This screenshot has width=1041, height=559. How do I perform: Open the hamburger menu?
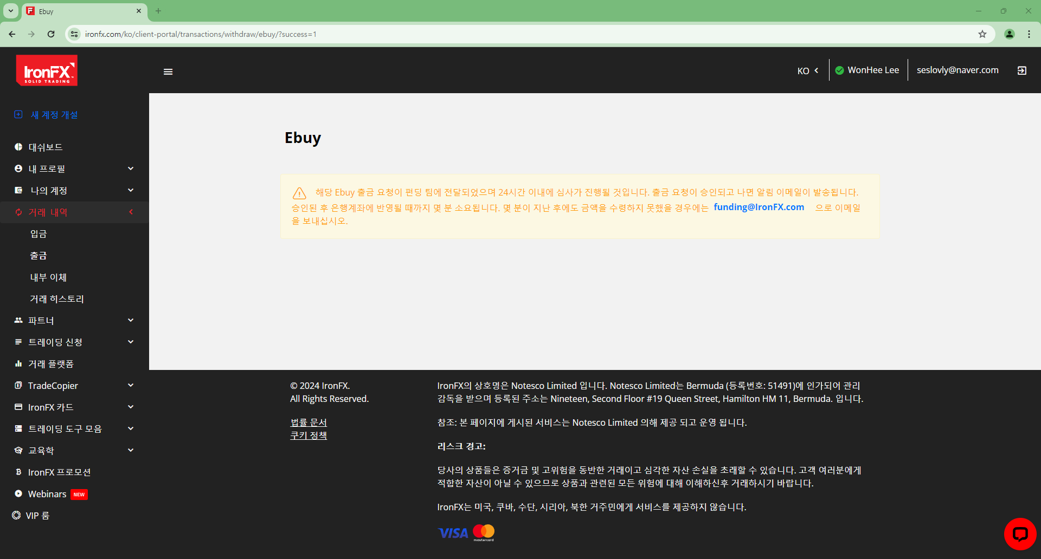pyautogui.click(x=168, y=71)
